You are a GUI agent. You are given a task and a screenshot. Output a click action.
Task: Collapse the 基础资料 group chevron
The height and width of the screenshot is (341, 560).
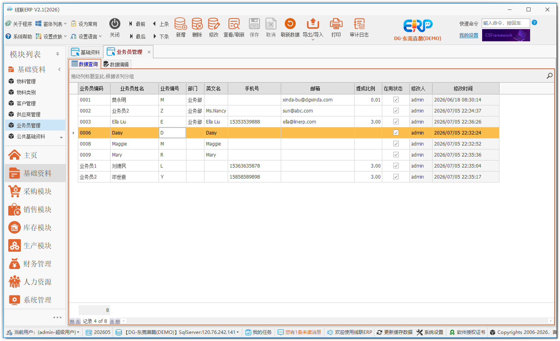pos(60,69)
